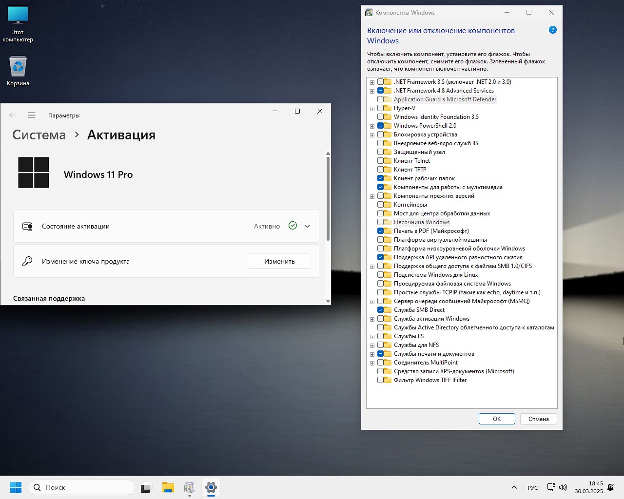Enable Подсистема Windows для Linux checkbox
Image resolution: width=624 pixels, height=499 pixels.
pos(380,275)
